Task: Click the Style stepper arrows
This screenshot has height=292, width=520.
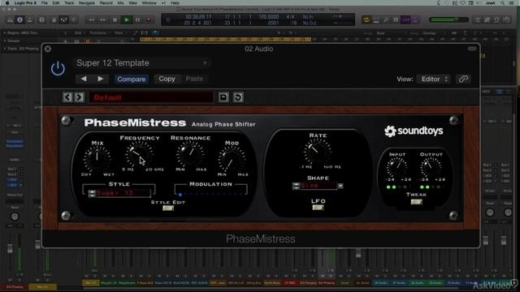Action: [x=92, y=193]
